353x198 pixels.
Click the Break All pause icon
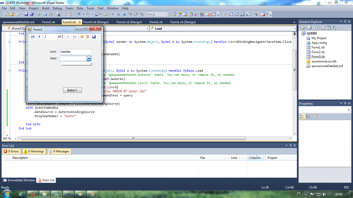point(118,14)
